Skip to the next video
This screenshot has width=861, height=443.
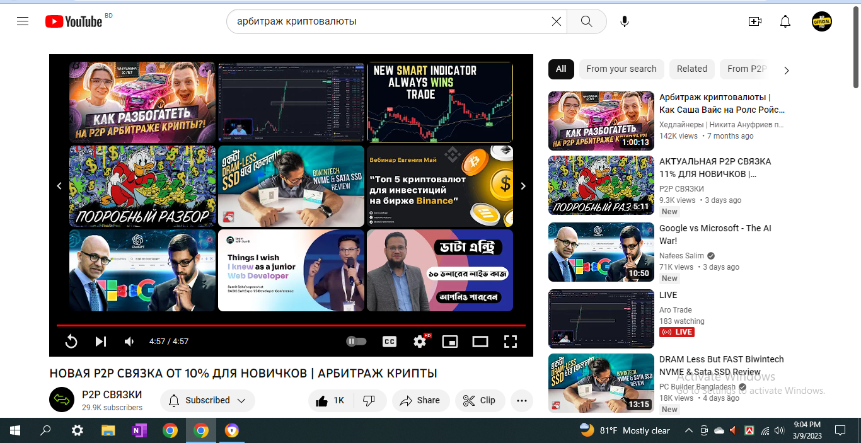coord(100,342)
